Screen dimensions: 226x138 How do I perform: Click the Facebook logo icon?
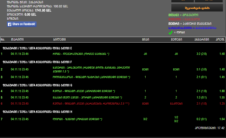tap(9, 24)
